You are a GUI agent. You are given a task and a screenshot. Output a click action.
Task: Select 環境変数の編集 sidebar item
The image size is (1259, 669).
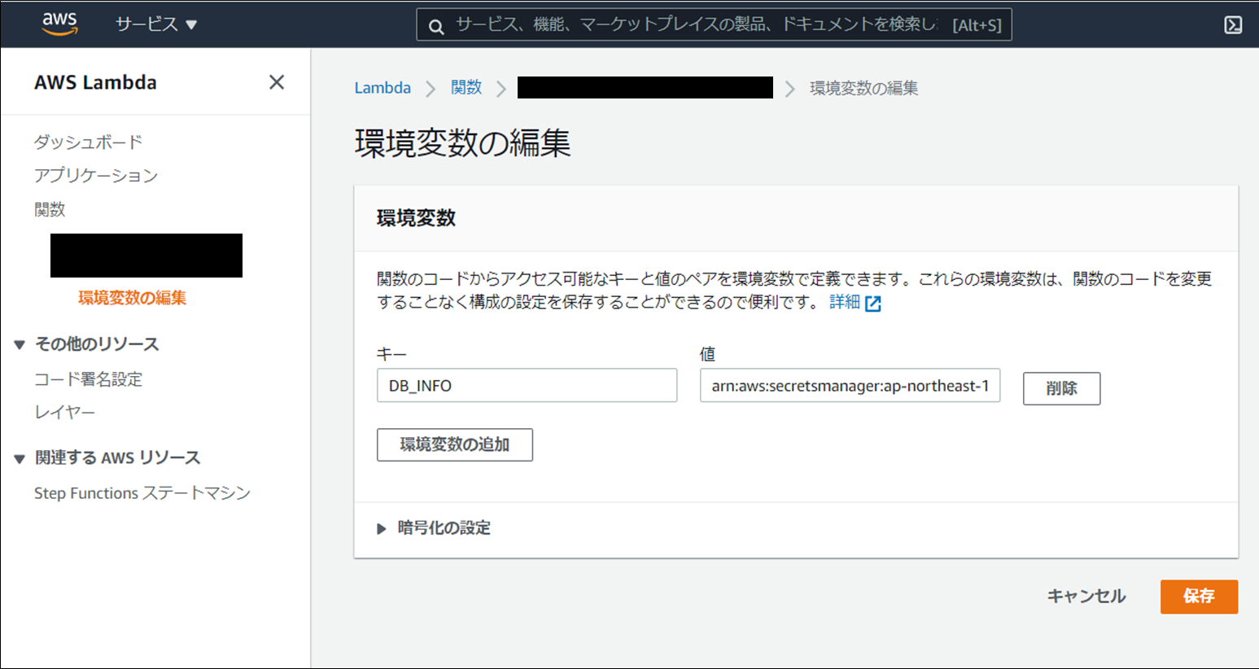click(x=132, y=298)
